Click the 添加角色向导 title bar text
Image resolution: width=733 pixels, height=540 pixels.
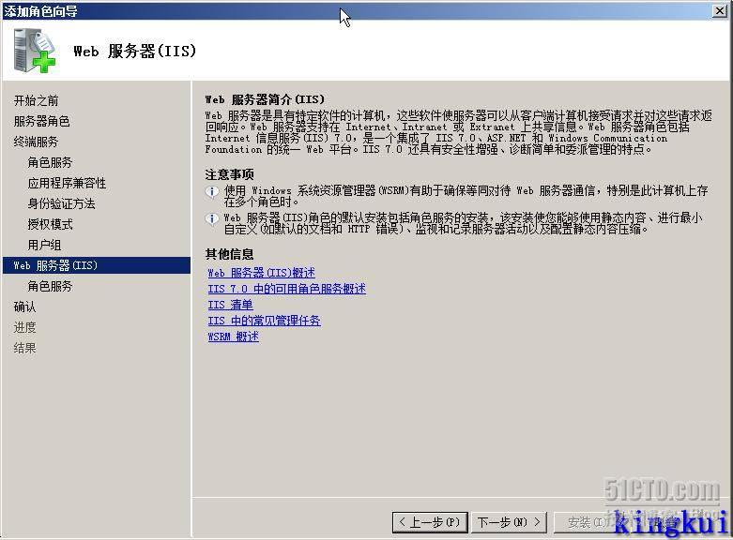[40, 10]
